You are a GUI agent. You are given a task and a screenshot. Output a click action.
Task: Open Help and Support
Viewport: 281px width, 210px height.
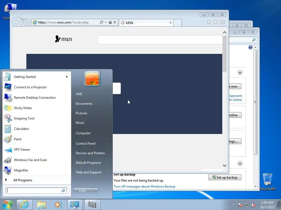pyautogui.click(x=89, y=172)
